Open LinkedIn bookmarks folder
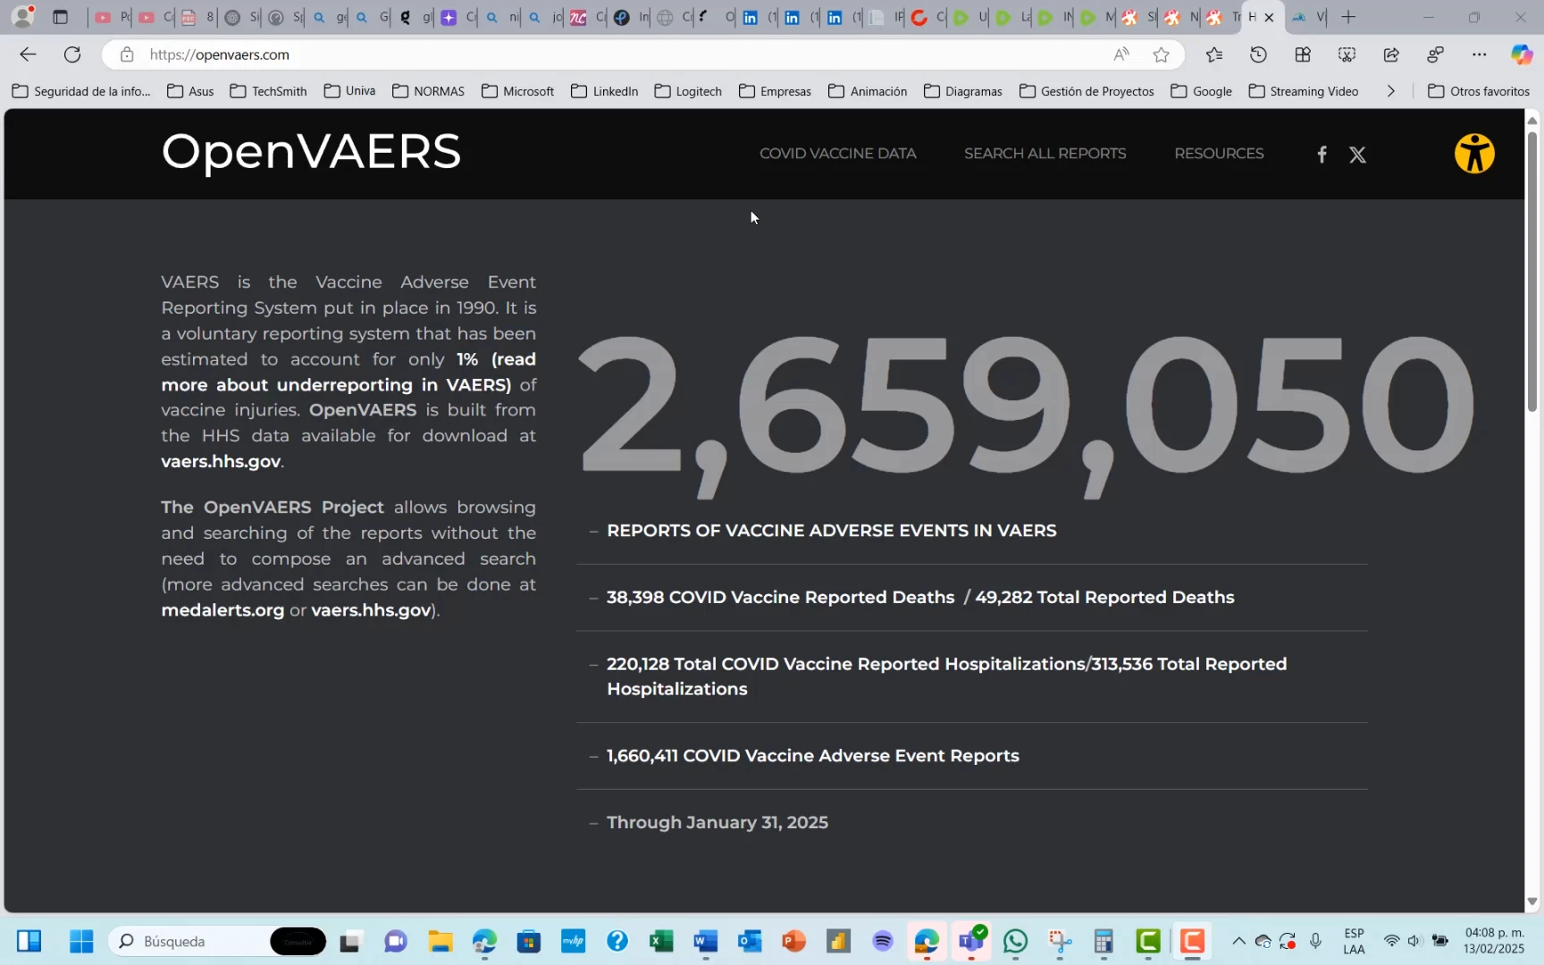 click(x=604, y=91)
